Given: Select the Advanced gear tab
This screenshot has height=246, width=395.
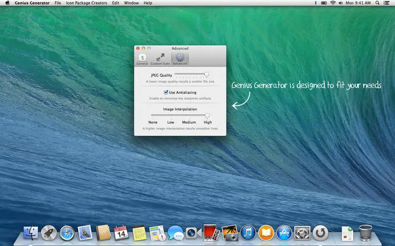Looking at the screenshot, I should [180, 59].
